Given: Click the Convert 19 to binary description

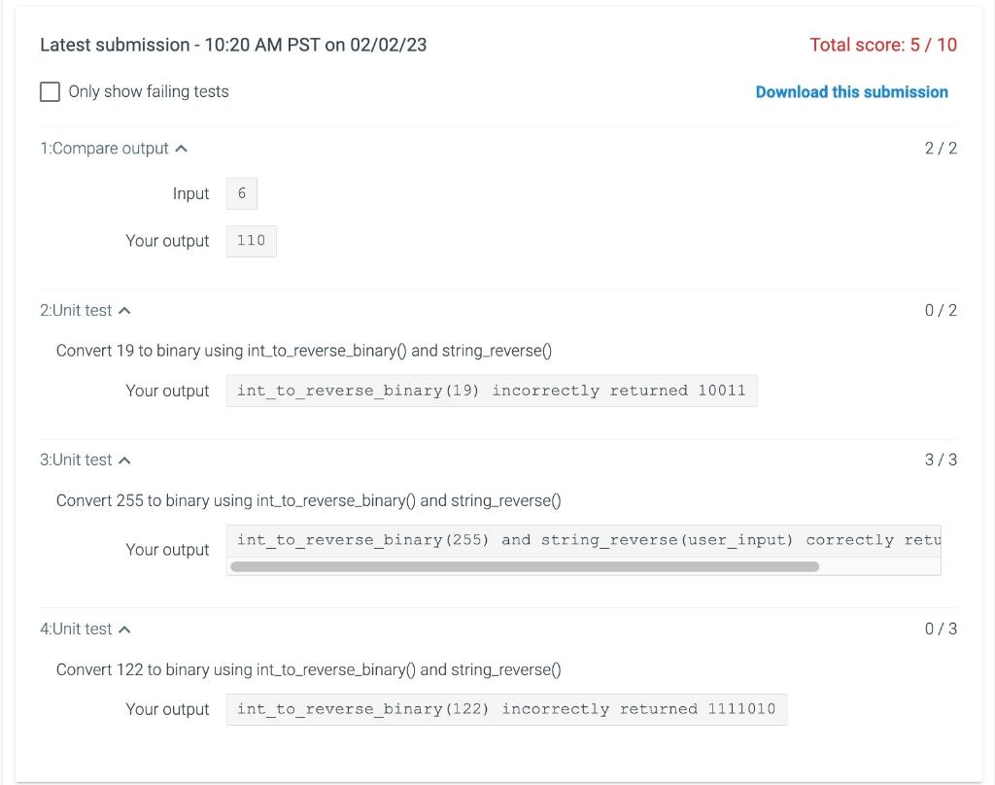Looking at the screenshot, I should [304, 351].
